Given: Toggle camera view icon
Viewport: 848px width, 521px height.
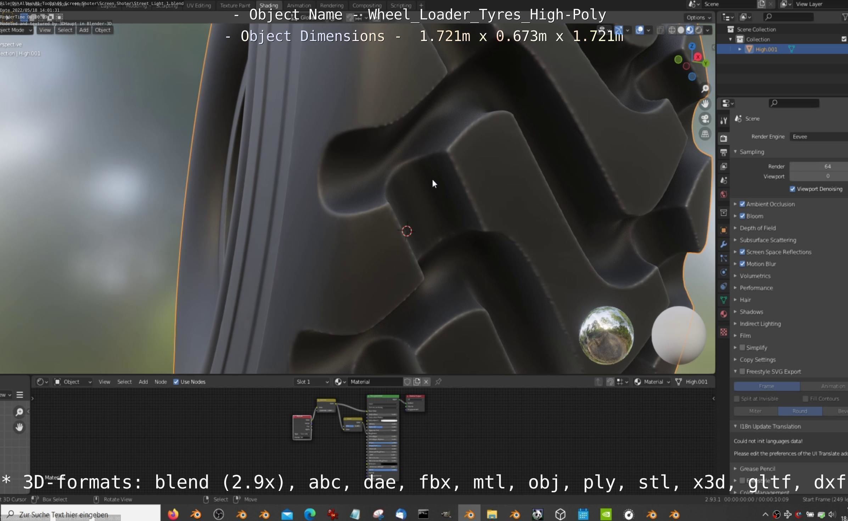Looking at the screenshot, I should click(x=705, y=119).
